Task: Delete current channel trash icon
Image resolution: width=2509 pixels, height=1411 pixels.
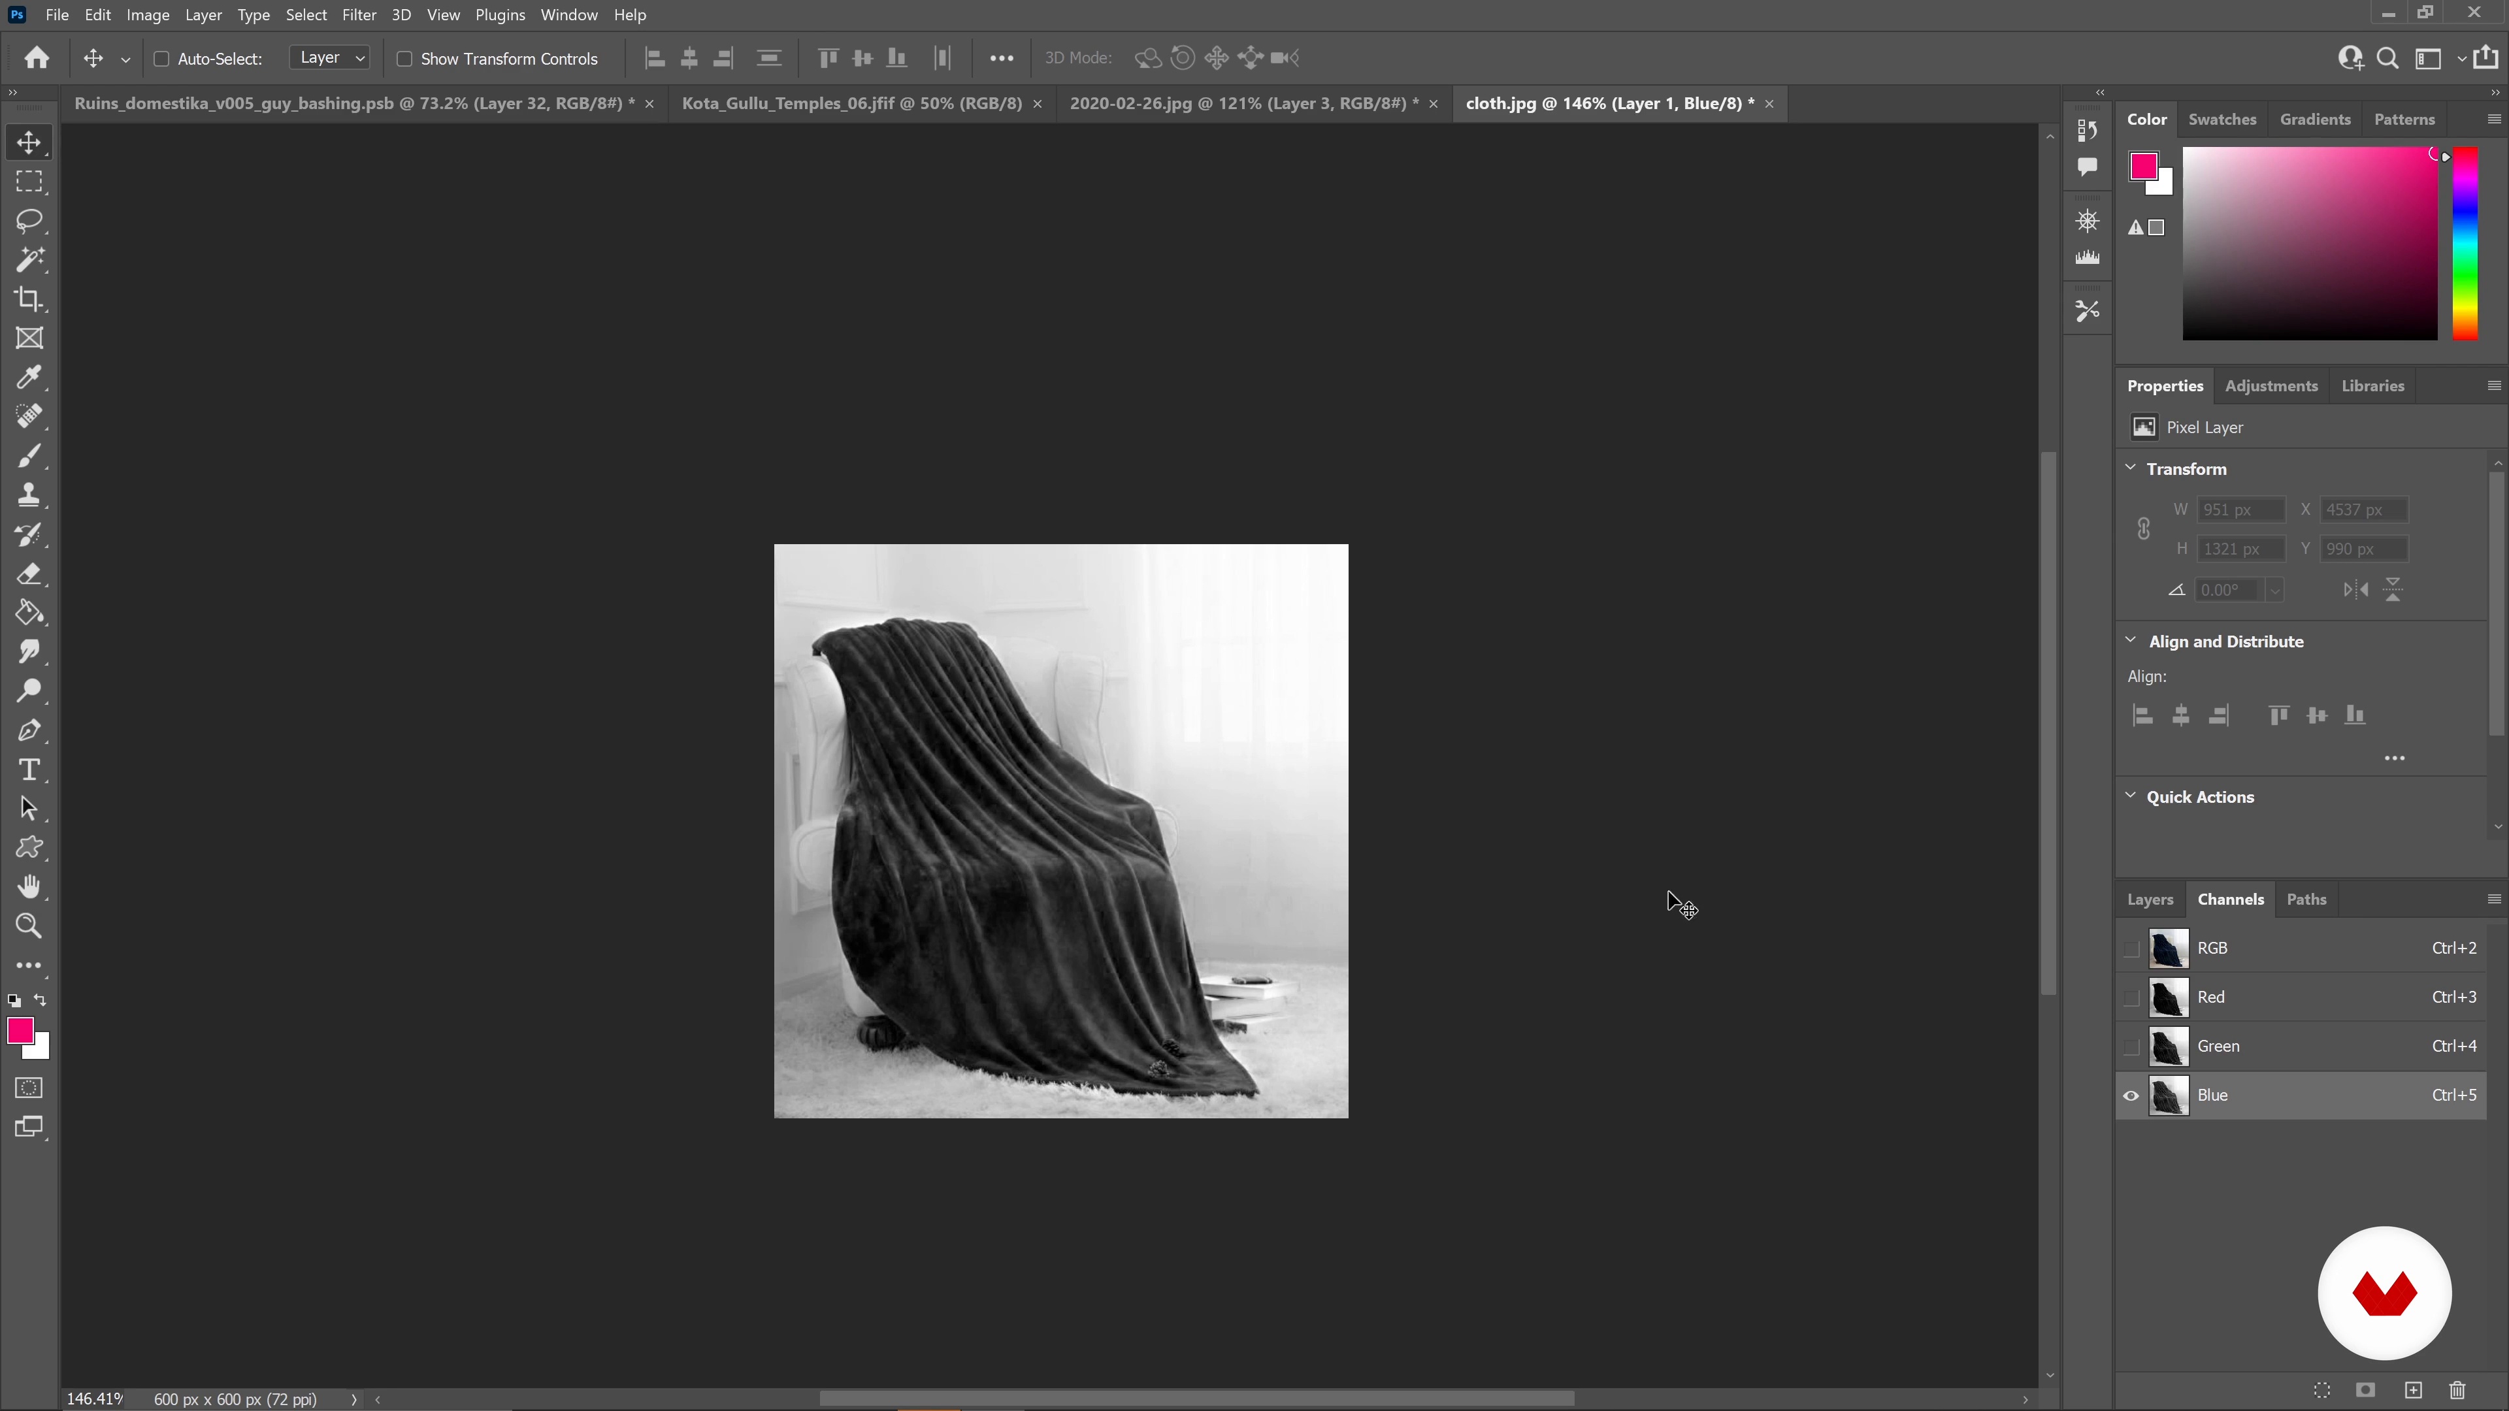Action: coord(2457,1391)
